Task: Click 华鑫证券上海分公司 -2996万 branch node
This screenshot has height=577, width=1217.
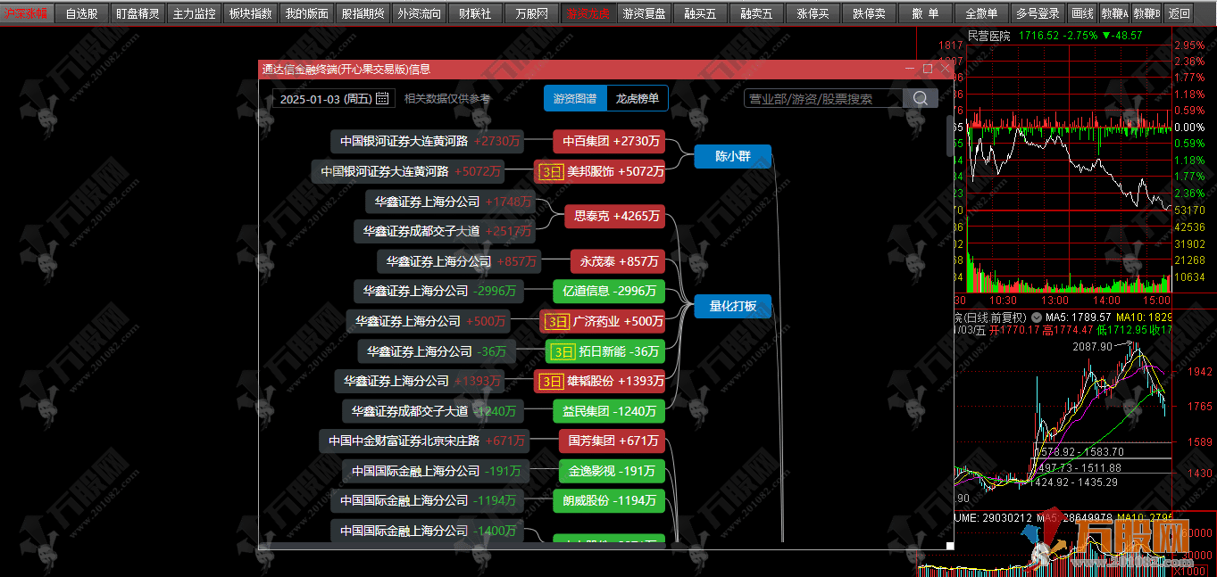Action: coord(438,291)
